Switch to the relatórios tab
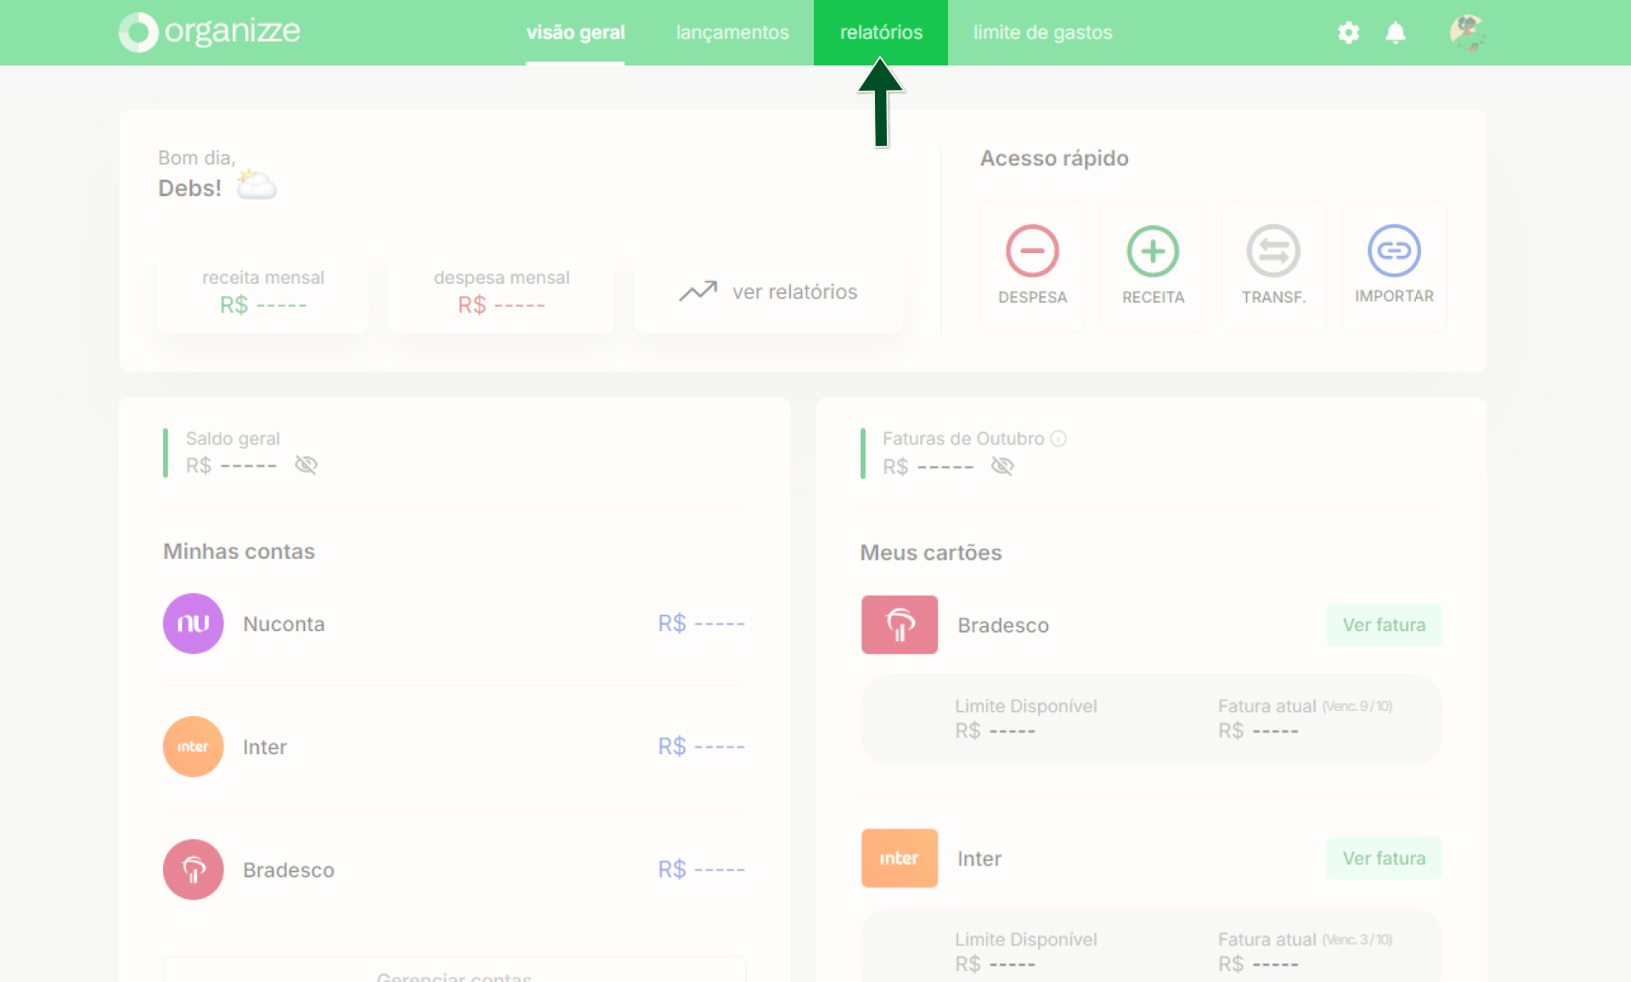1631x982 pixels. click(881, 32)
